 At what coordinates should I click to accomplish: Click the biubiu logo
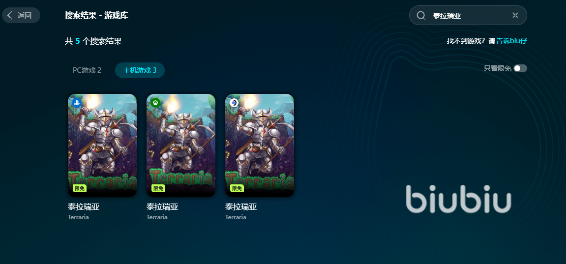click(458, 199)
